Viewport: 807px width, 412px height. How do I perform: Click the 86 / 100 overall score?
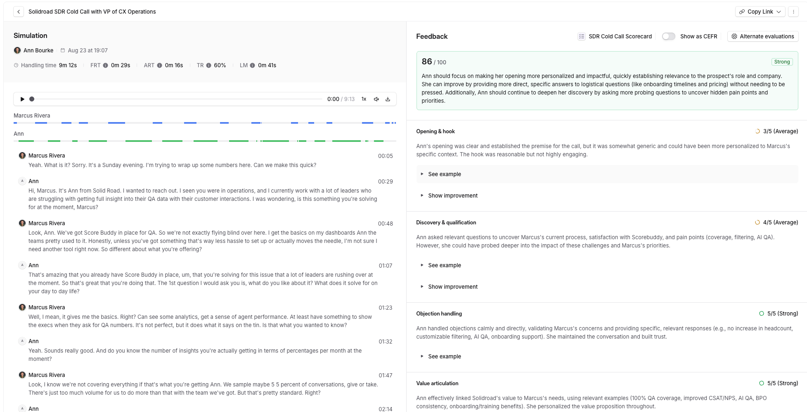coord(434,62)
